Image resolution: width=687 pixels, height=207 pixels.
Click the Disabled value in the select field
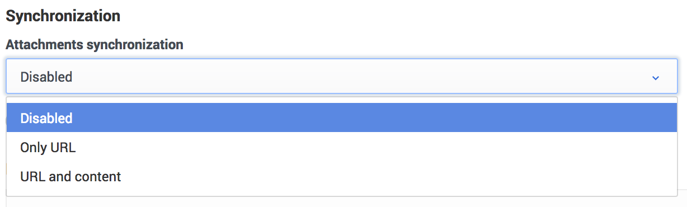[46, 77]
